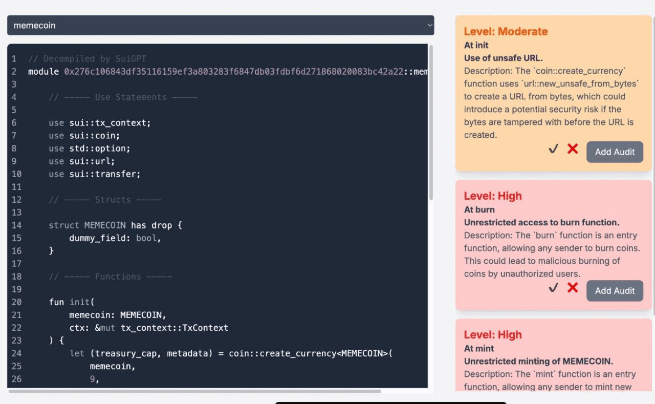
Task: Select the "At burn" label
Action: [x=479, y=209]
